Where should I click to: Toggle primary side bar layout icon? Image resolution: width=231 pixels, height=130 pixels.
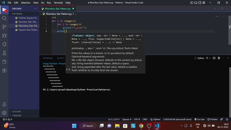click(x=192, y=3)
